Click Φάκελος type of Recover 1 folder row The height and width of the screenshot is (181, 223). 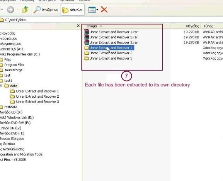[213, 48]
